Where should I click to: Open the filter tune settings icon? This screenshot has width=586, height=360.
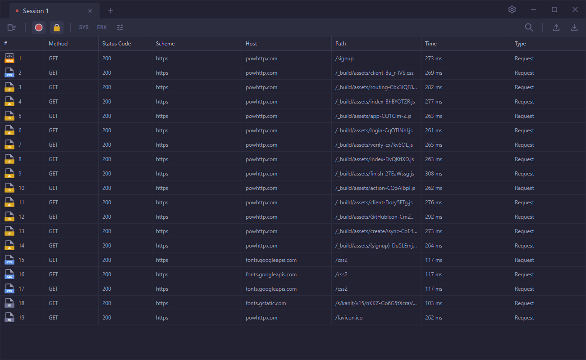pyautogui.click(x=120, y=27)
